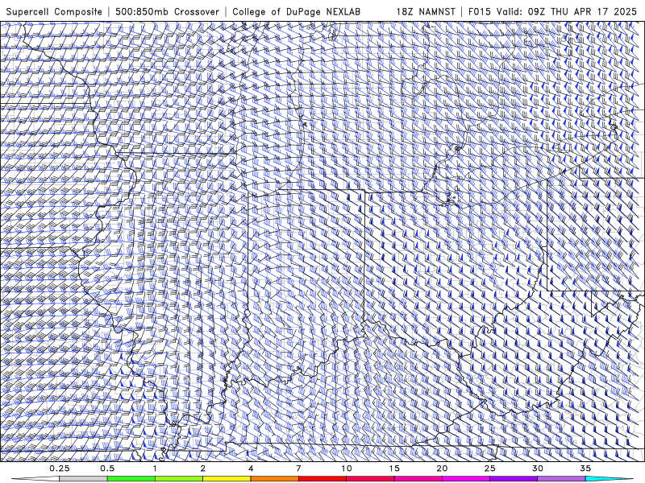Screen dimensions: 645x483
Task: Select the lavender 30–35 color bar segment
Action: 561,479
